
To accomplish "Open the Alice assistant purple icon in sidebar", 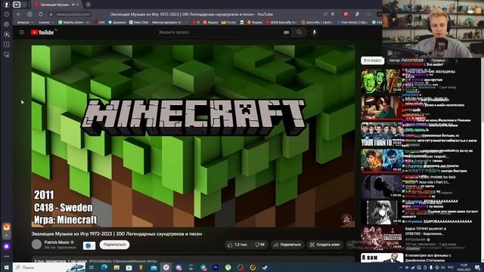I will click(x=7, y=246).
